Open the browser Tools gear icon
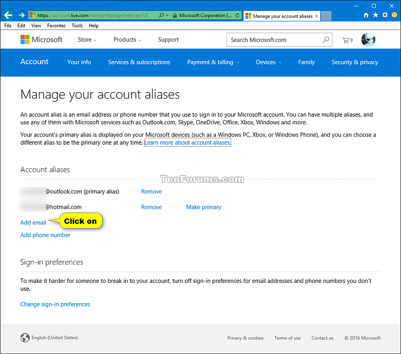Viewport: 401px width, 354px height. click(385, 15)
